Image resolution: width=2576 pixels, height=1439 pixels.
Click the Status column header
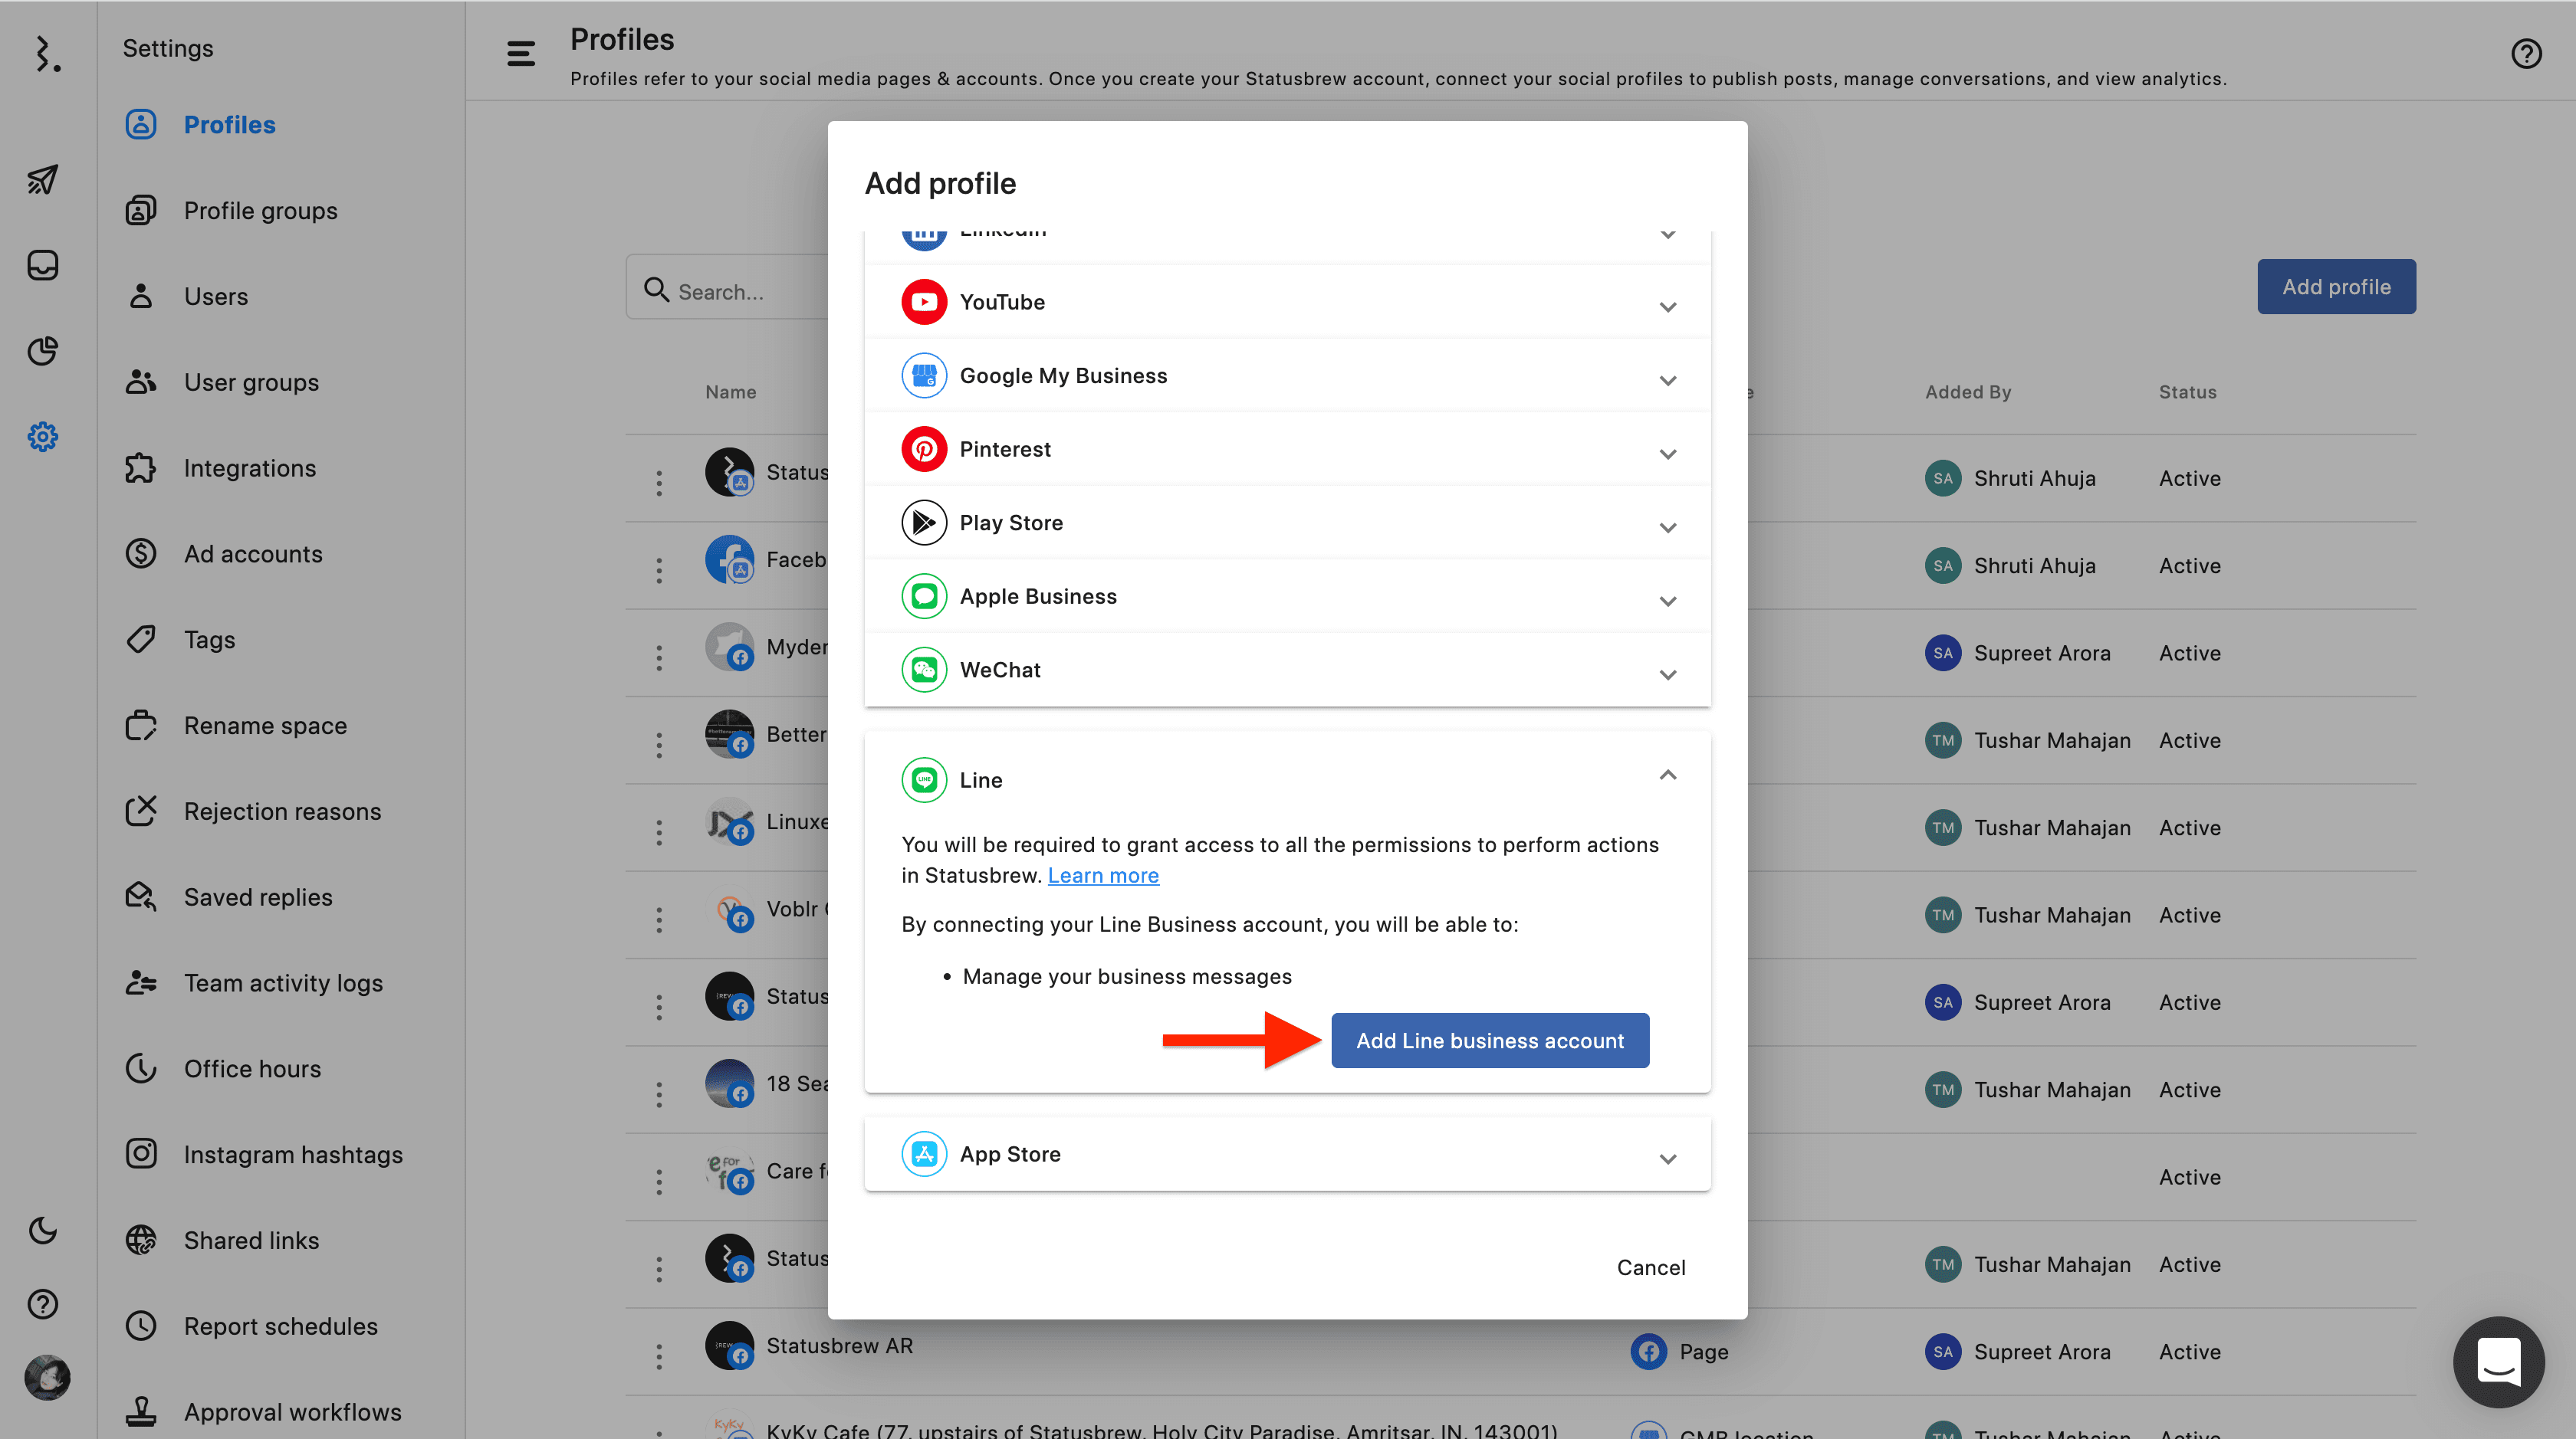point(2187,392)
